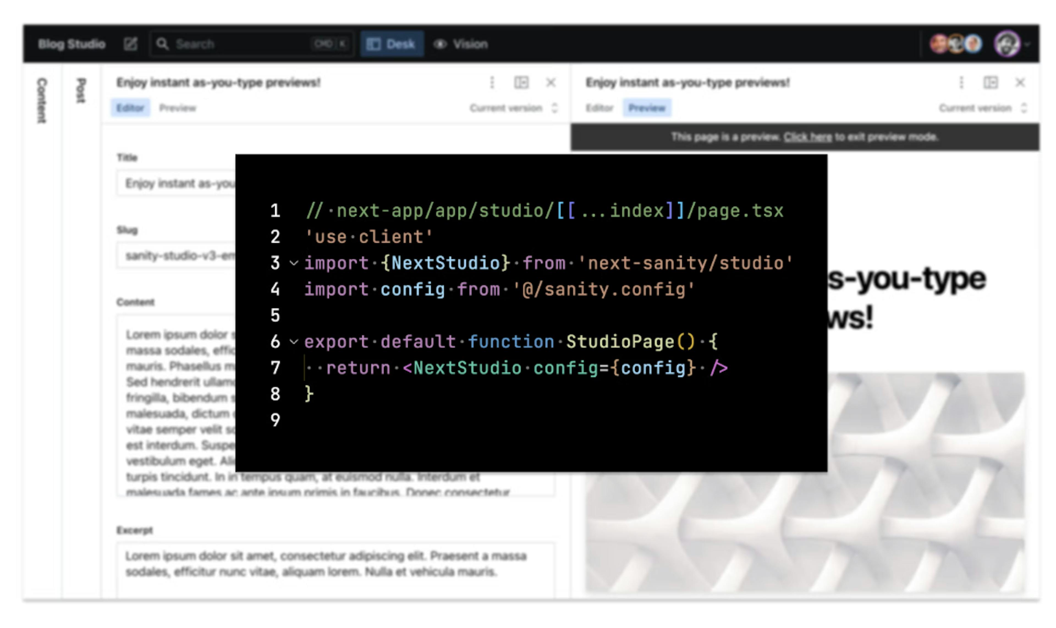
Task: Click the right pane split-view icon
Action: point(990,82)
